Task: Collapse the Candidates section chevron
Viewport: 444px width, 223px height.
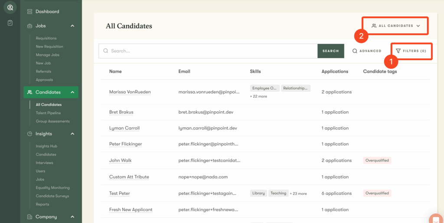Action: tap(72, 92)
